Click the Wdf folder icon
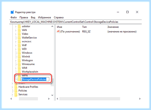Screen dimensions: 151x110 tap(19, 45)
